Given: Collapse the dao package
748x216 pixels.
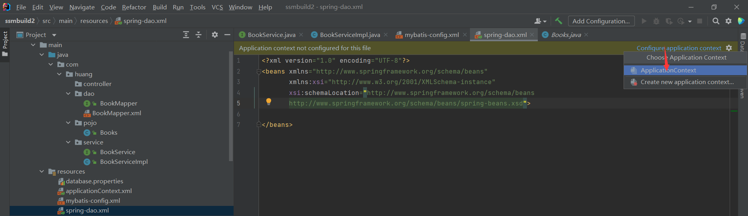Looking at the screenshot, I should (x=68, y=93).
